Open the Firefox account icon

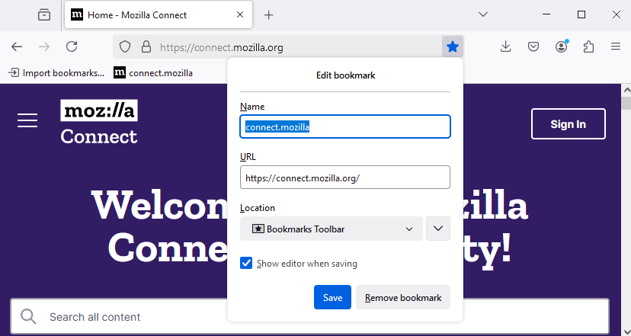pyautogui.click(x=562, y=46)
